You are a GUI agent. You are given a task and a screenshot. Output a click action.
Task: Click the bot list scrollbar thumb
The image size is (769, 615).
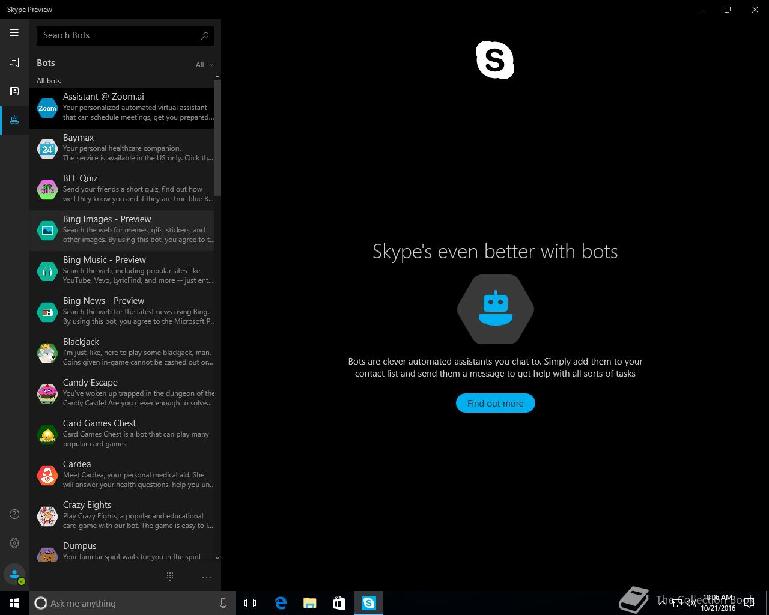pos(217,138)
